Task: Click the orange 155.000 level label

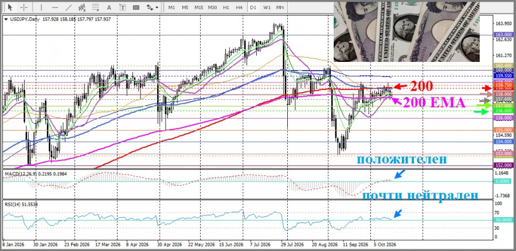Action: pyautogui.click(x=503, y=130)
